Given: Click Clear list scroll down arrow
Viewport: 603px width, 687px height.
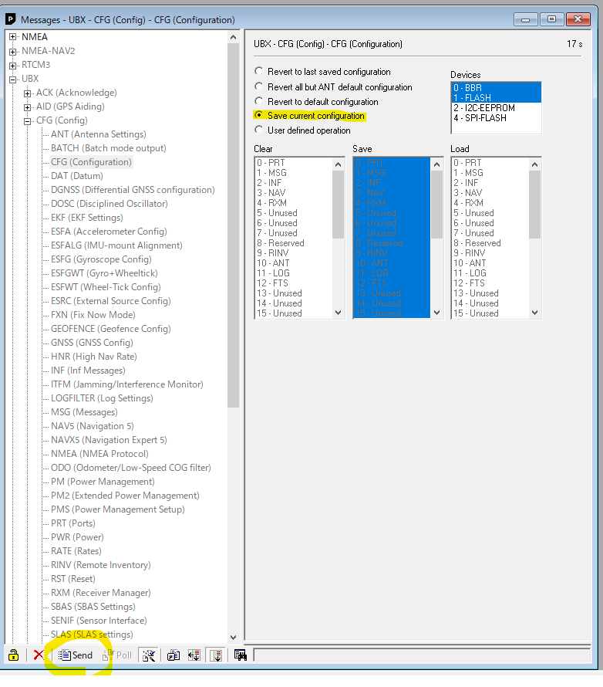Looking at the screenshot, I should click(x=338, y=313).
